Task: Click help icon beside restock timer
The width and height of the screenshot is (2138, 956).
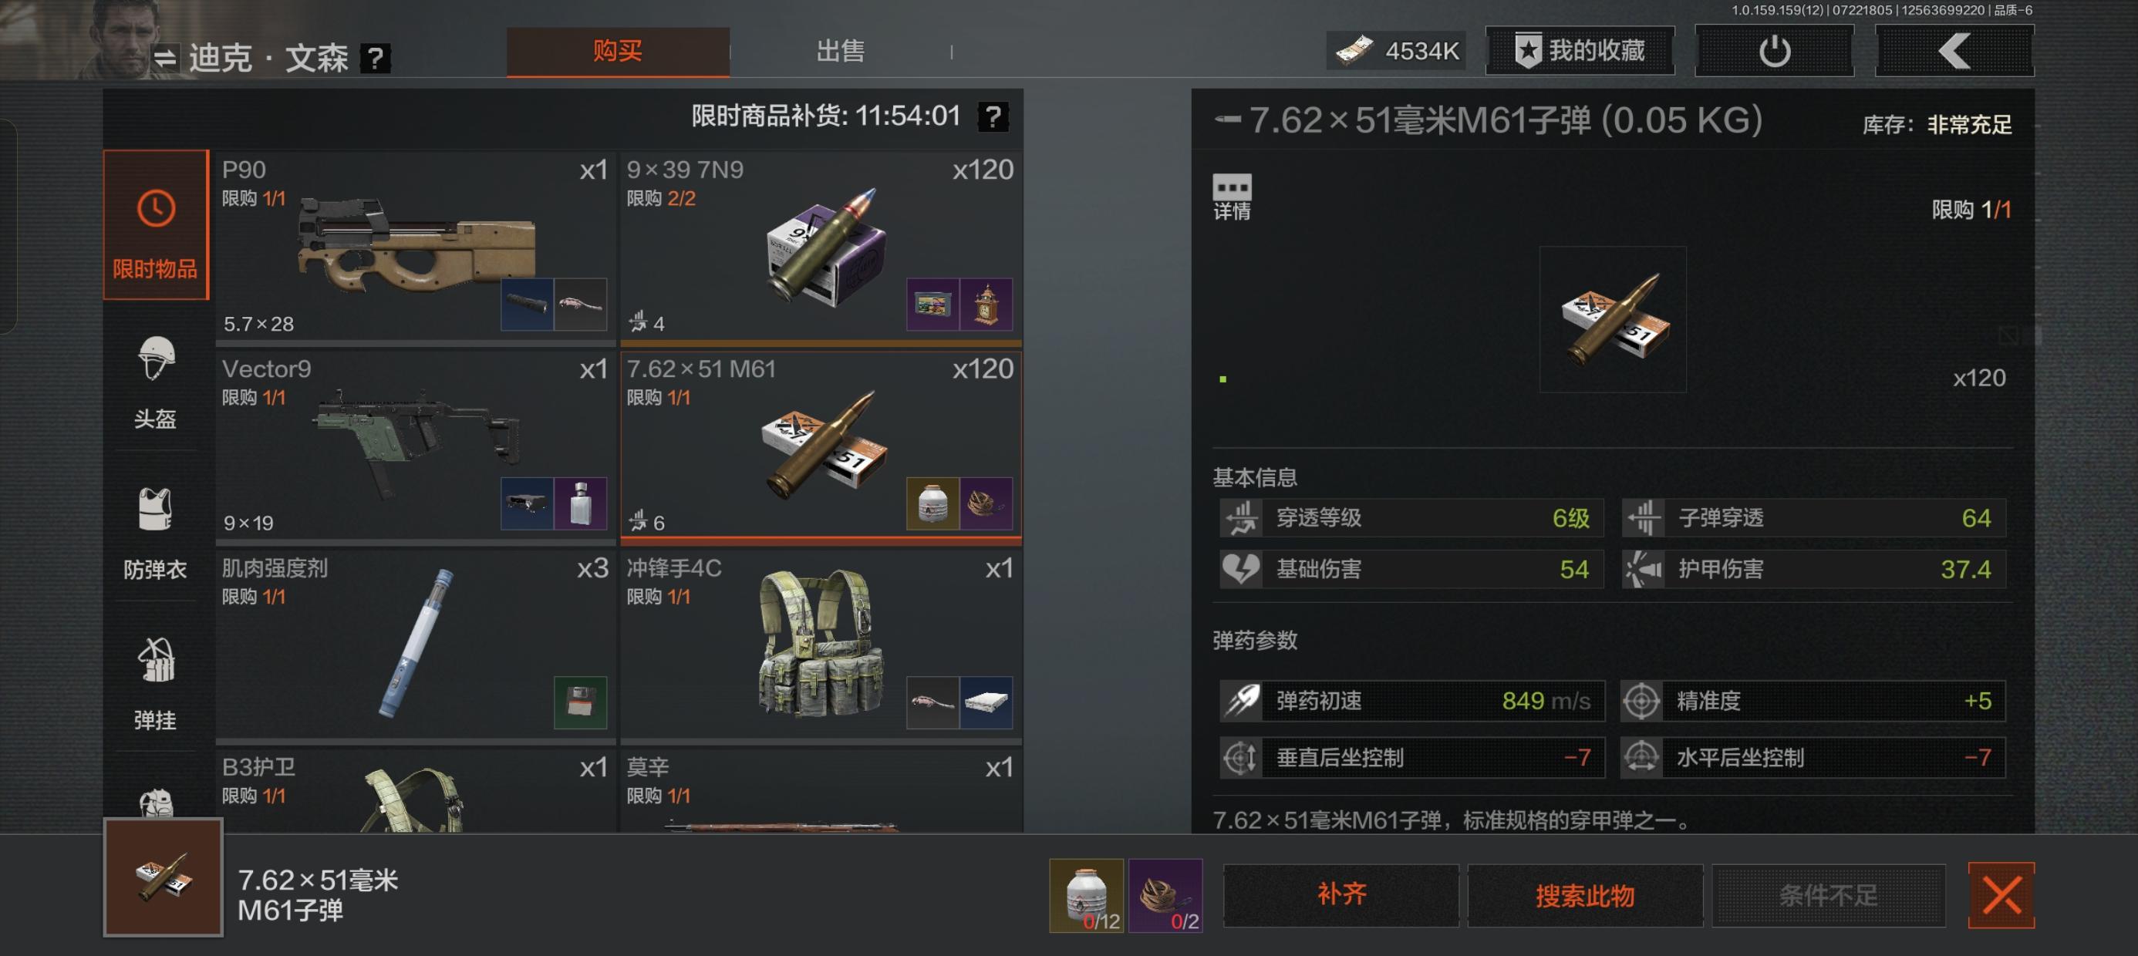Action: click(993, 116)
